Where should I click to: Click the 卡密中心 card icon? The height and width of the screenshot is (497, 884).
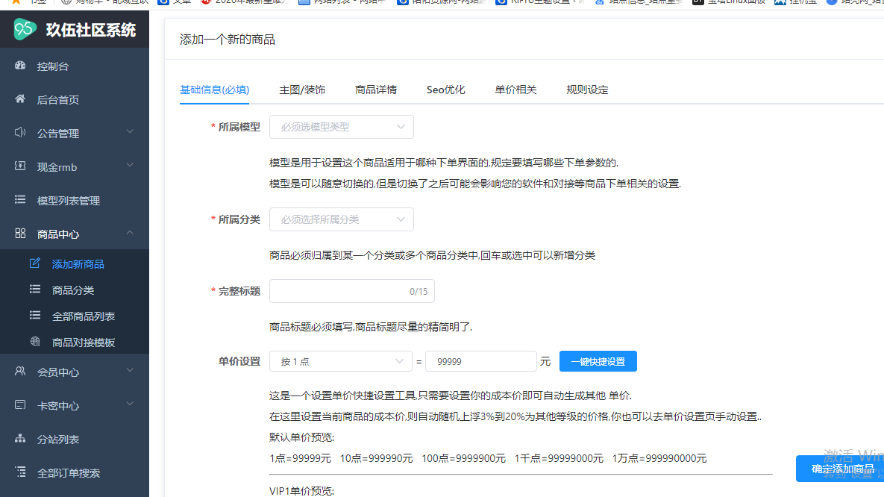pyautogui.click(x=20, y=404)
